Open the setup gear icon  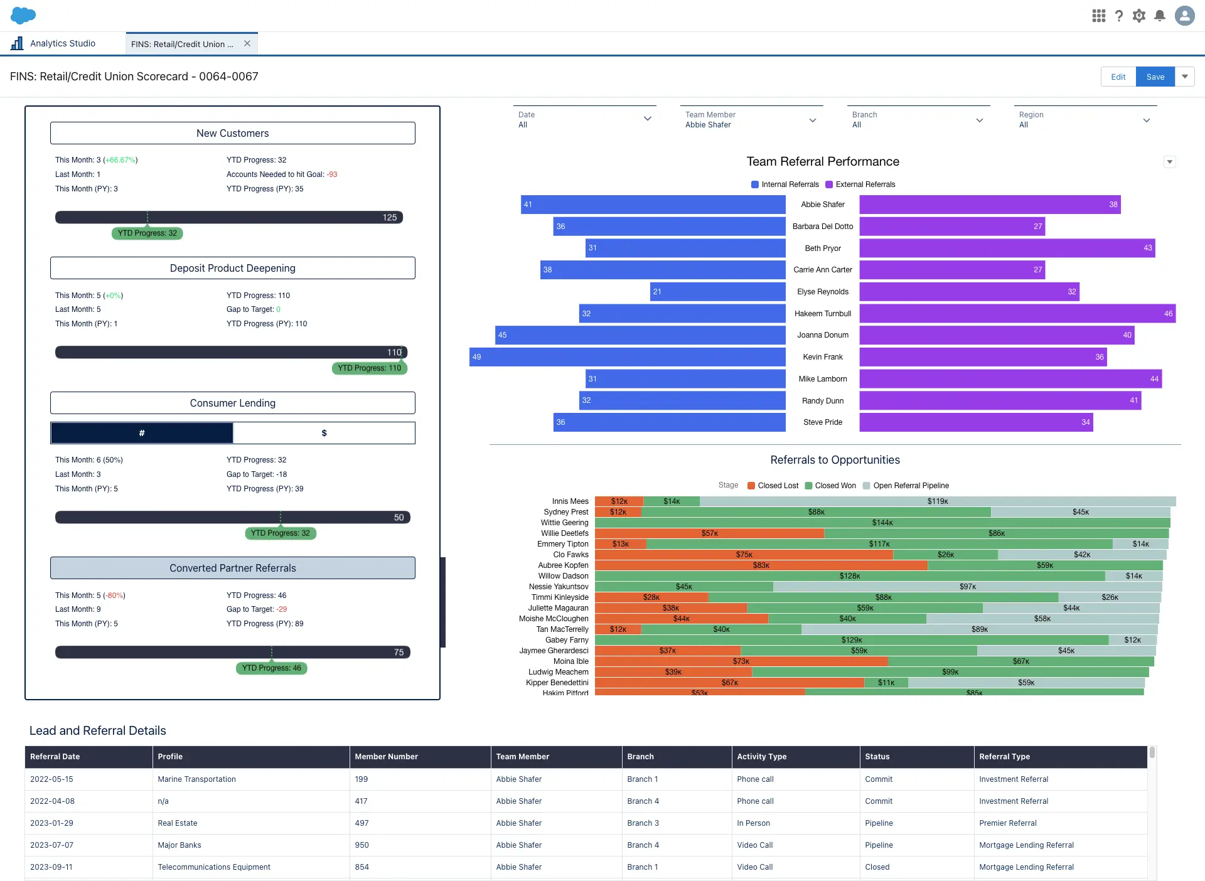pyautogui.click(x=1140, y=16)
